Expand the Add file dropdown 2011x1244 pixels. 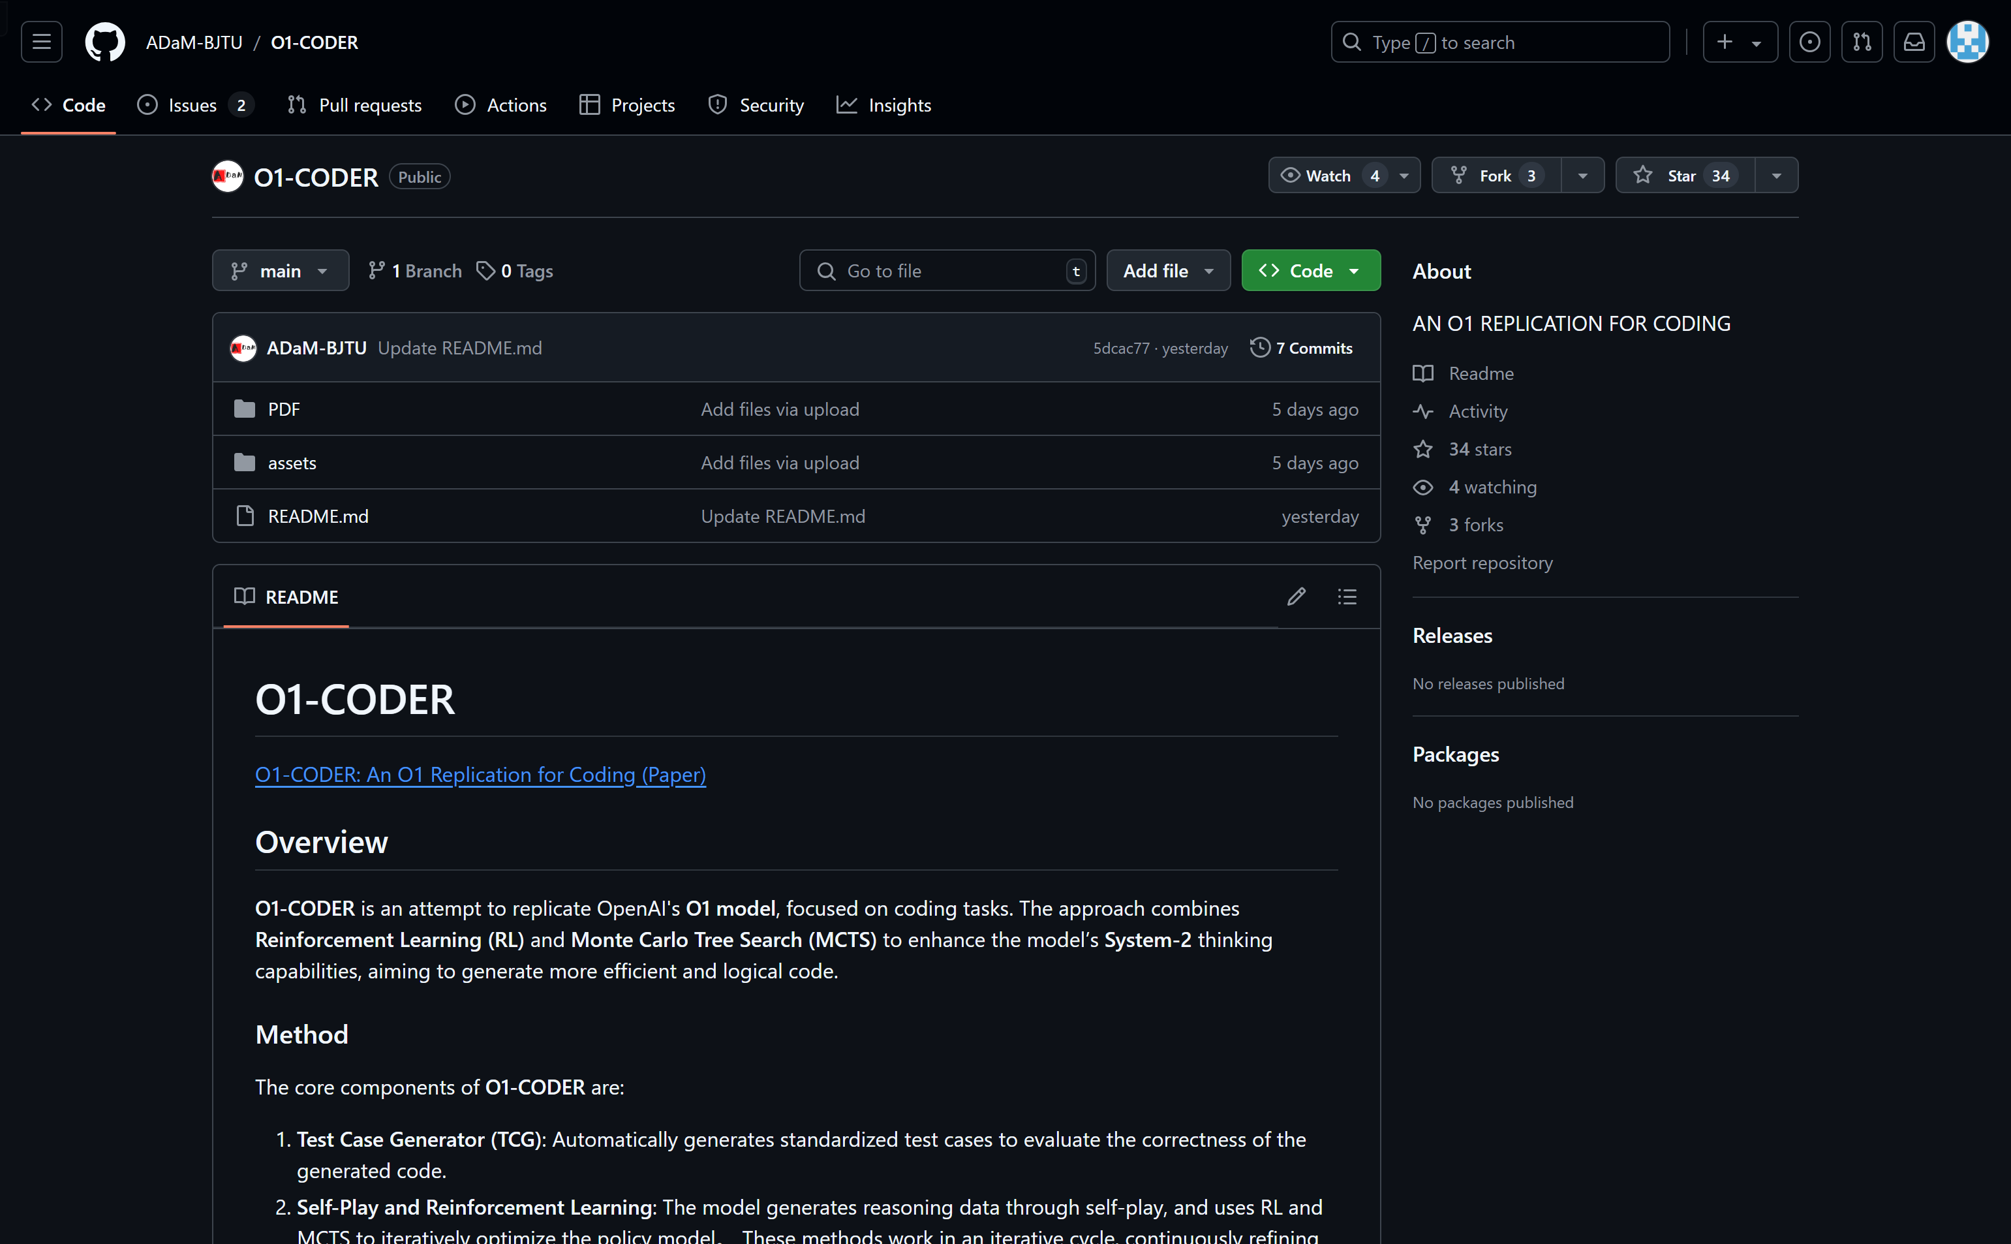(x=1168, y=271)
